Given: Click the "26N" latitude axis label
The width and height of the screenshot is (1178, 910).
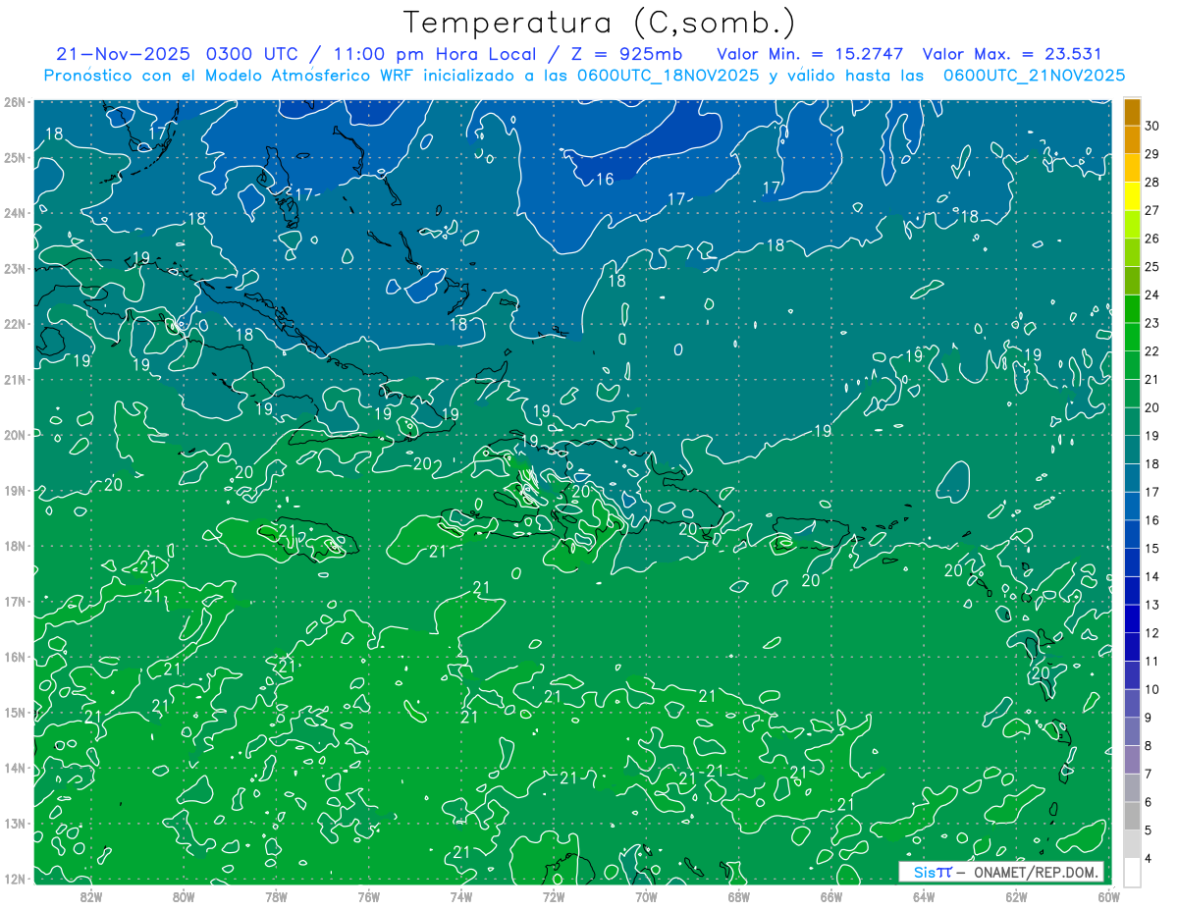Looking at the screenshot, I should click(x=15, y=102).
